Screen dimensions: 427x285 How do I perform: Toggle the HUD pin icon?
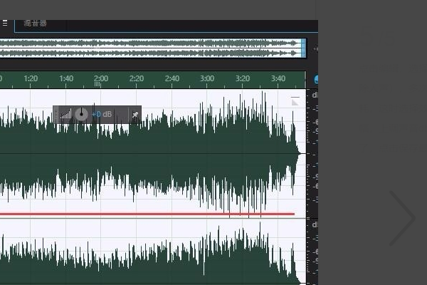click(135, 115)
